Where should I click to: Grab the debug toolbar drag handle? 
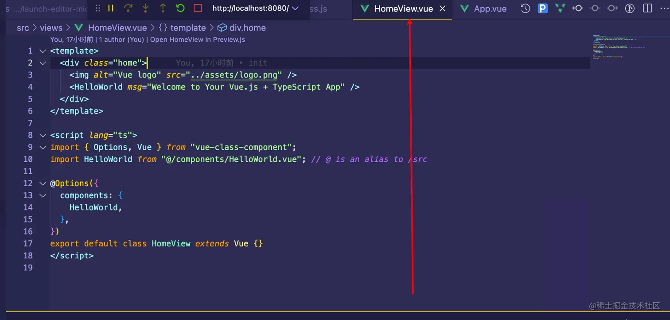98,8
